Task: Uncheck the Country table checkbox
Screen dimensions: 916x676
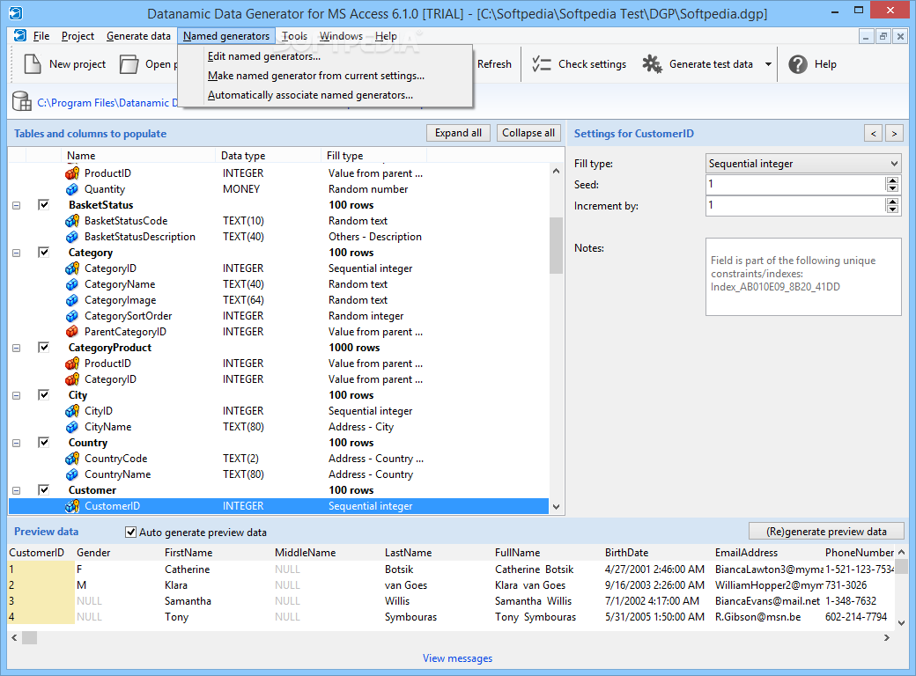Action: 44,442
